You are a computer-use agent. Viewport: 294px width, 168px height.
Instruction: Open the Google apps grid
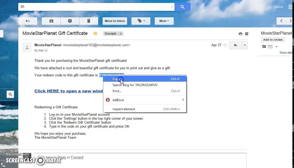(x=291, y=7)
